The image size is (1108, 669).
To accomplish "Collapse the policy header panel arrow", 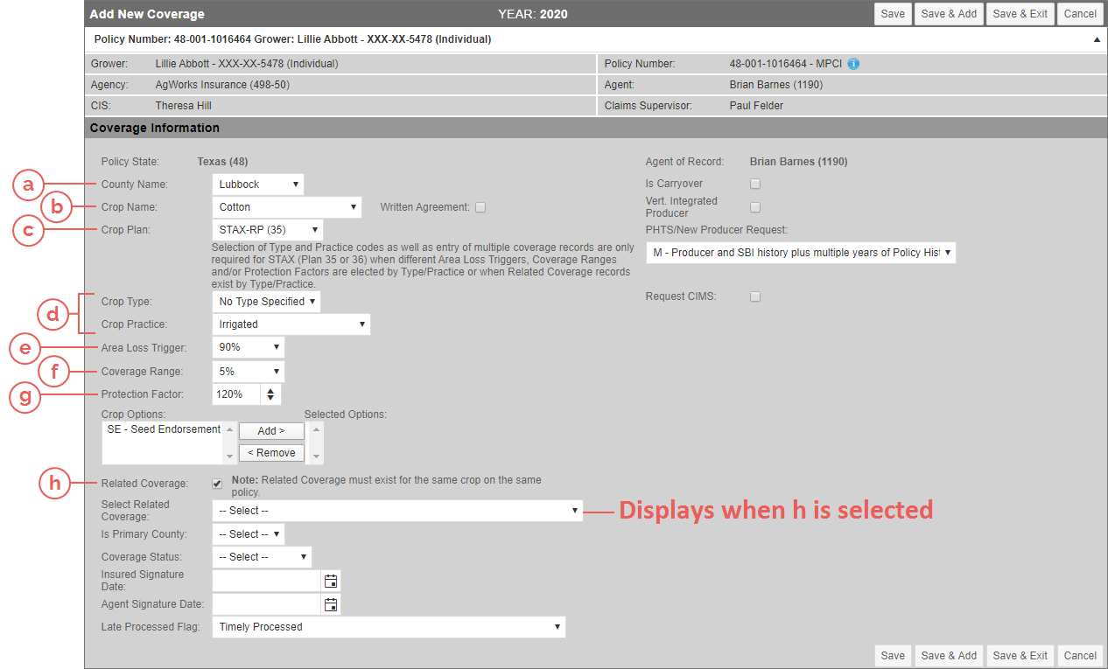I will [x=1097, y=39].
